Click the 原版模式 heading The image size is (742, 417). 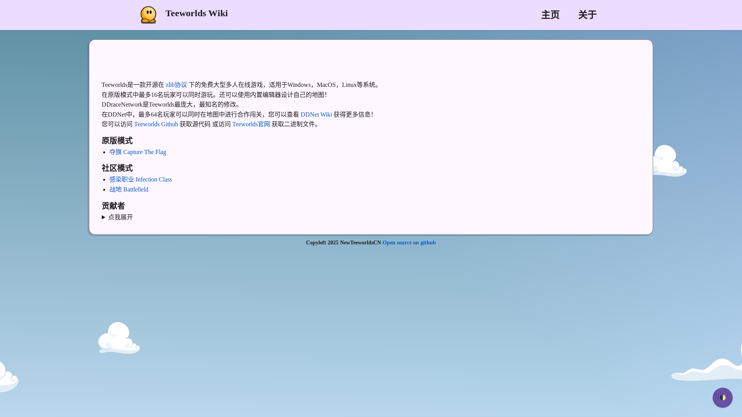(x=117, y=141)
